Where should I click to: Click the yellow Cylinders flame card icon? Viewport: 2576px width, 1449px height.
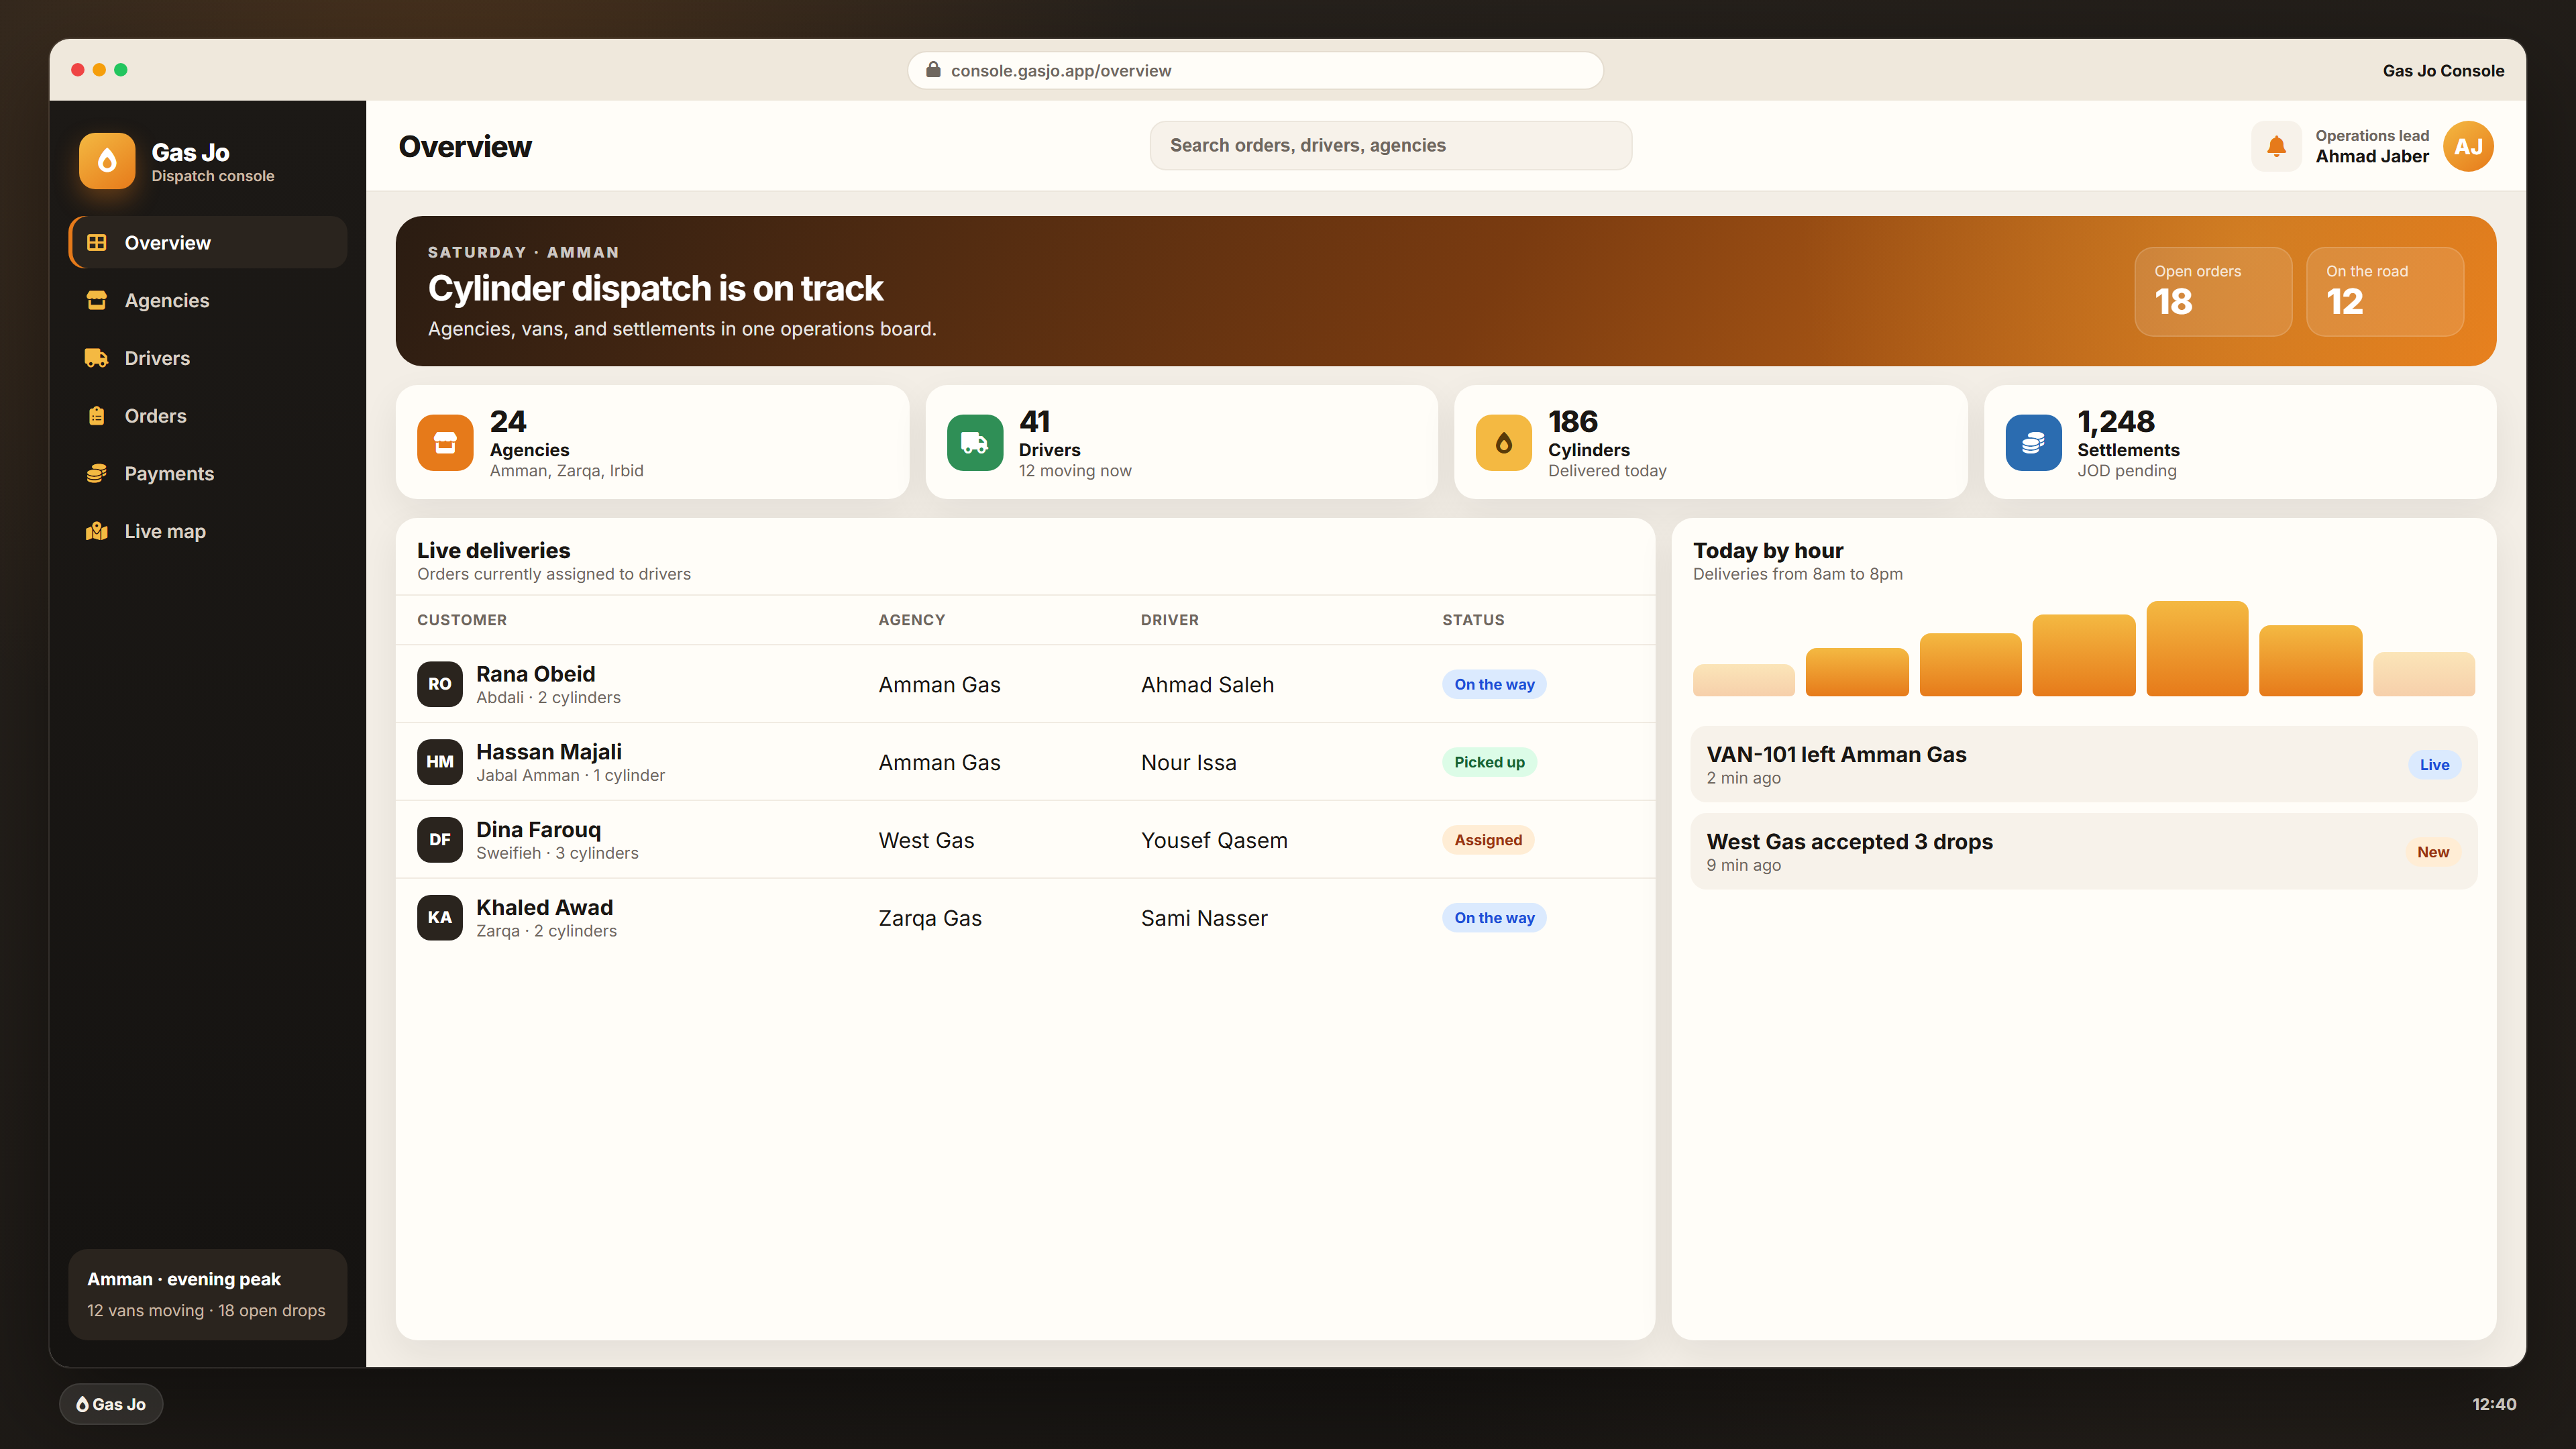(1504, 442)
